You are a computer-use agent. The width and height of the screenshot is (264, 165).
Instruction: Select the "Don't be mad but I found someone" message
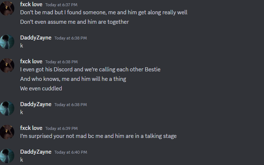(104, 12)
